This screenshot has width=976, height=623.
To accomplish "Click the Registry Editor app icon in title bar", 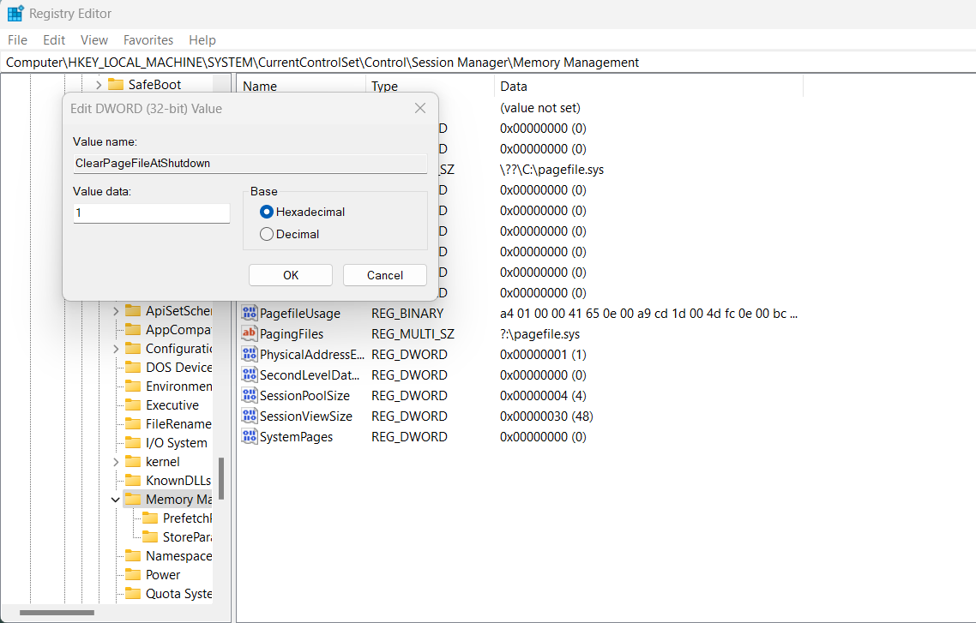I will (x=15, y=14).
